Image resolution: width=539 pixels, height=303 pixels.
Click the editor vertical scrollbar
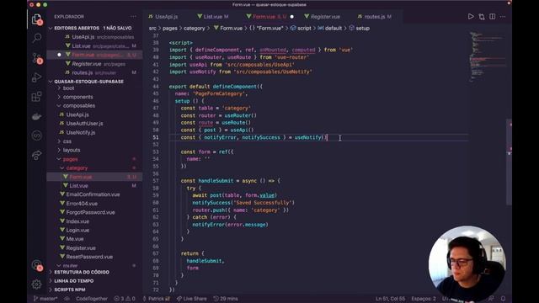click(509, 162)
